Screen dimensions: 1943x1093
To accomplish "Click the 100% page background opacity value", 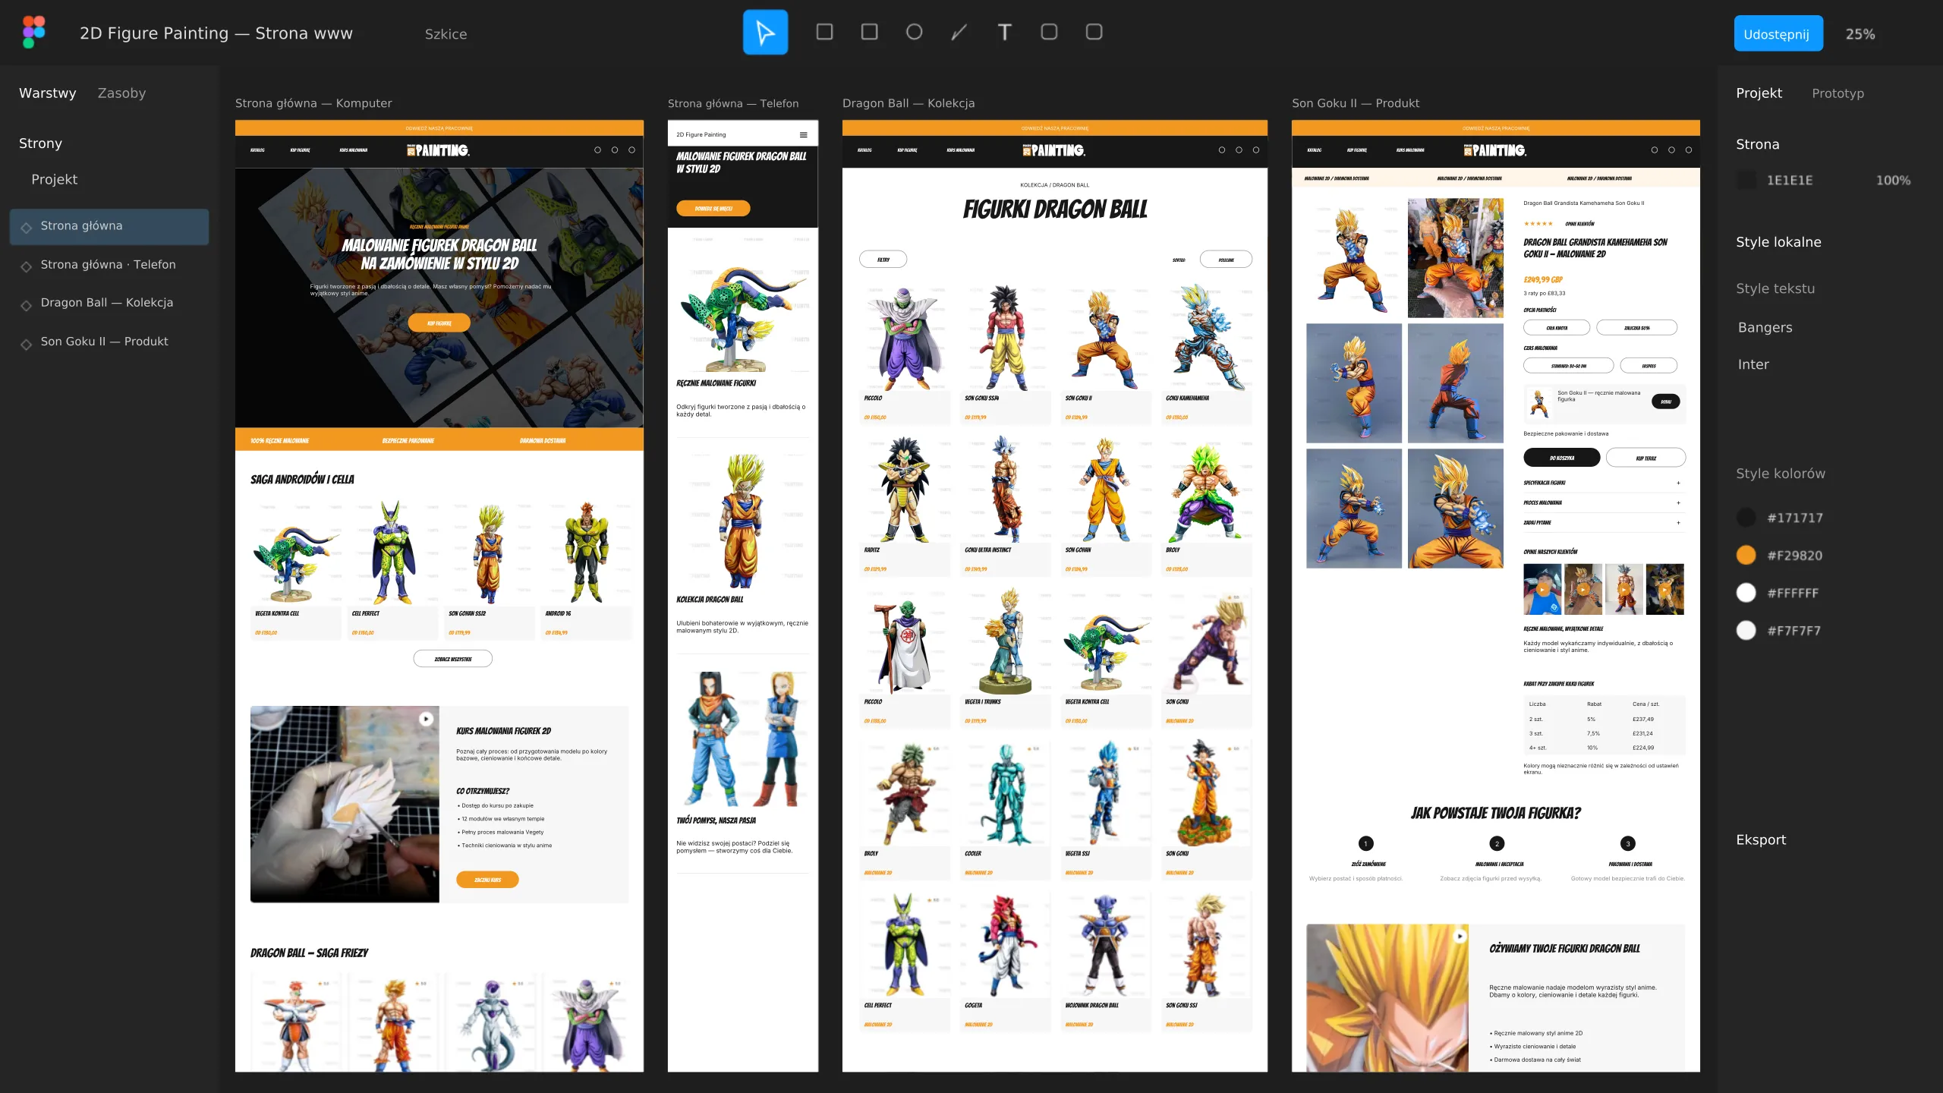I will (1893, 180).
